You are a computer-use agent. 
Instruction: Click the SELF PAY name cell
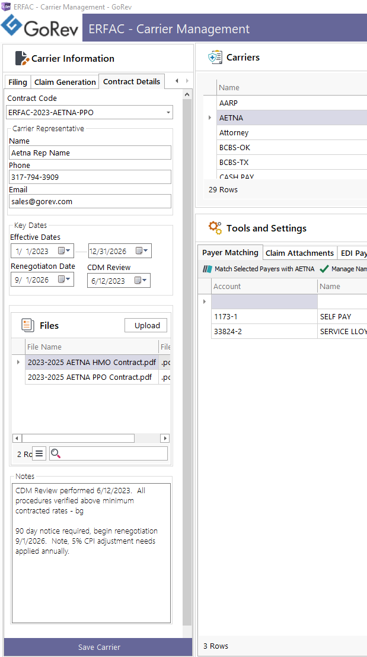tap(342, 317)
